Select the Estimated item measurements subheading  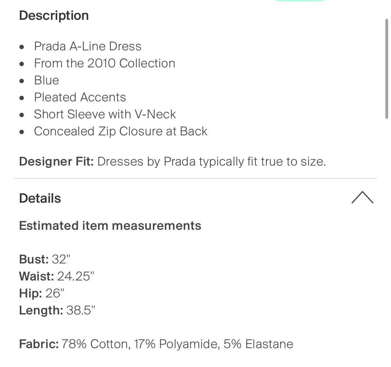coord(110,225)
